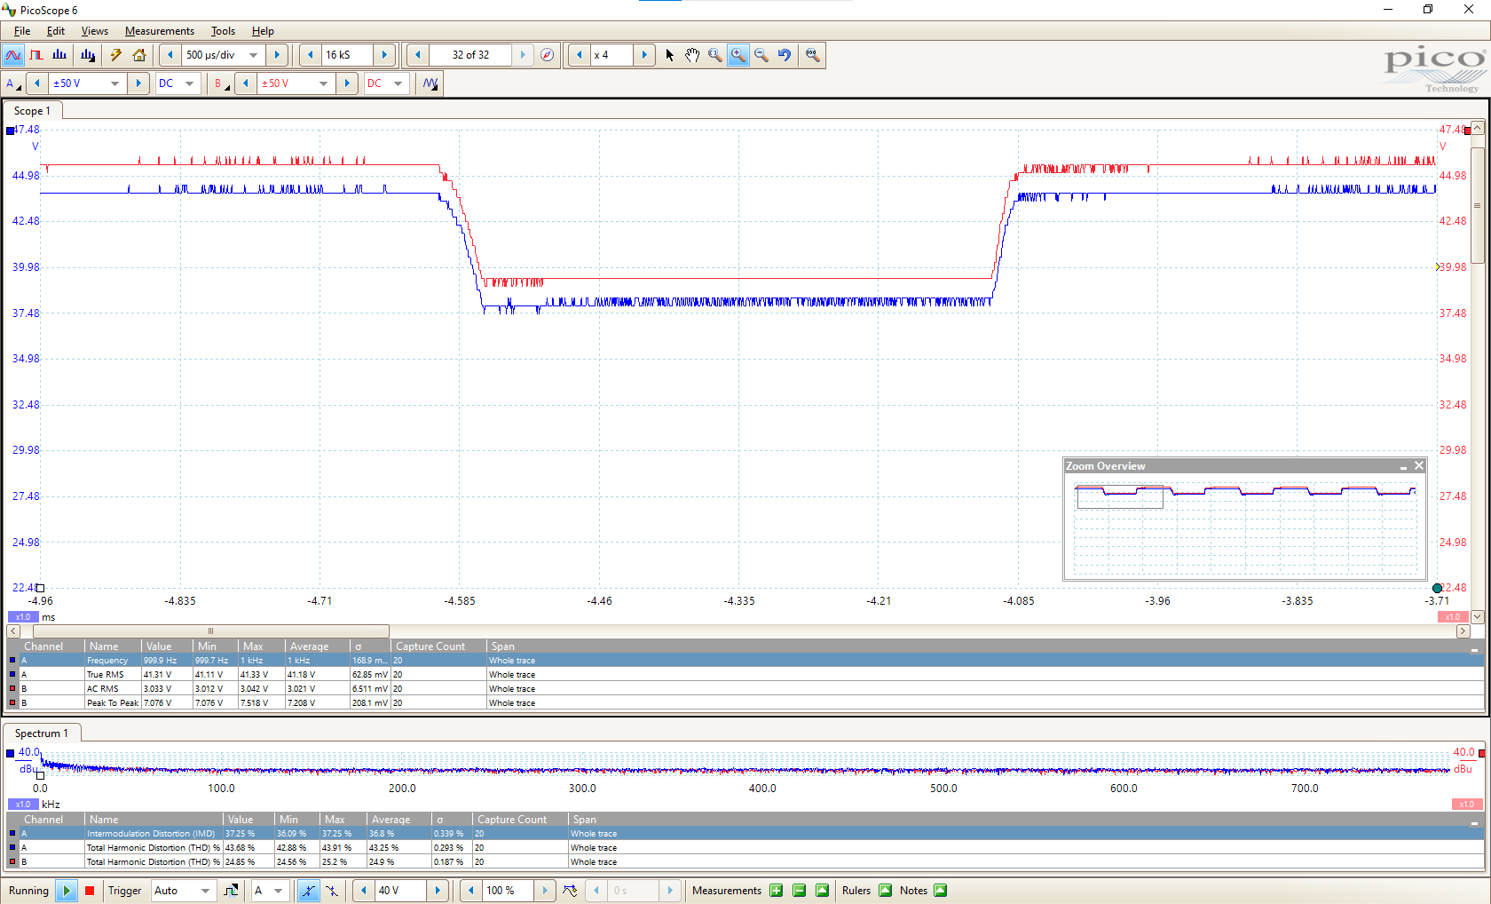Screen dimensions: 1491x904
Task: Delete measurement with green minus
Action: [800, 891]
